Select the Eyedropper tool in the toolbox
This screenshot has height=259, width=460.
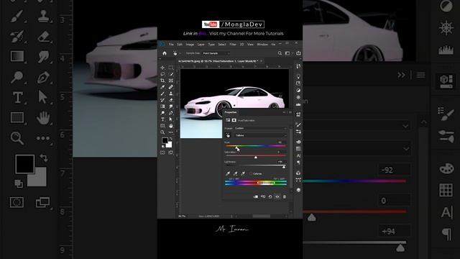click(x=162, y=87)
